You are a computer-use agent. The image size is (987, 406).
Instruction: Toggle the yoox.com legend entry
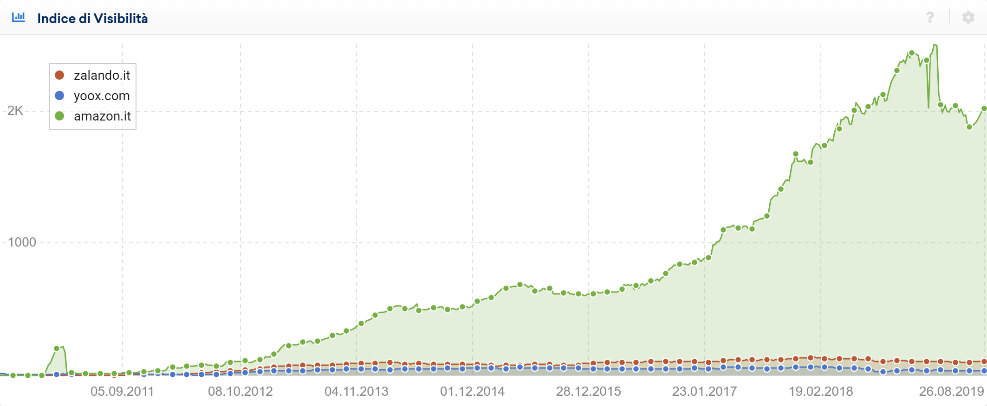click(92, 95)
